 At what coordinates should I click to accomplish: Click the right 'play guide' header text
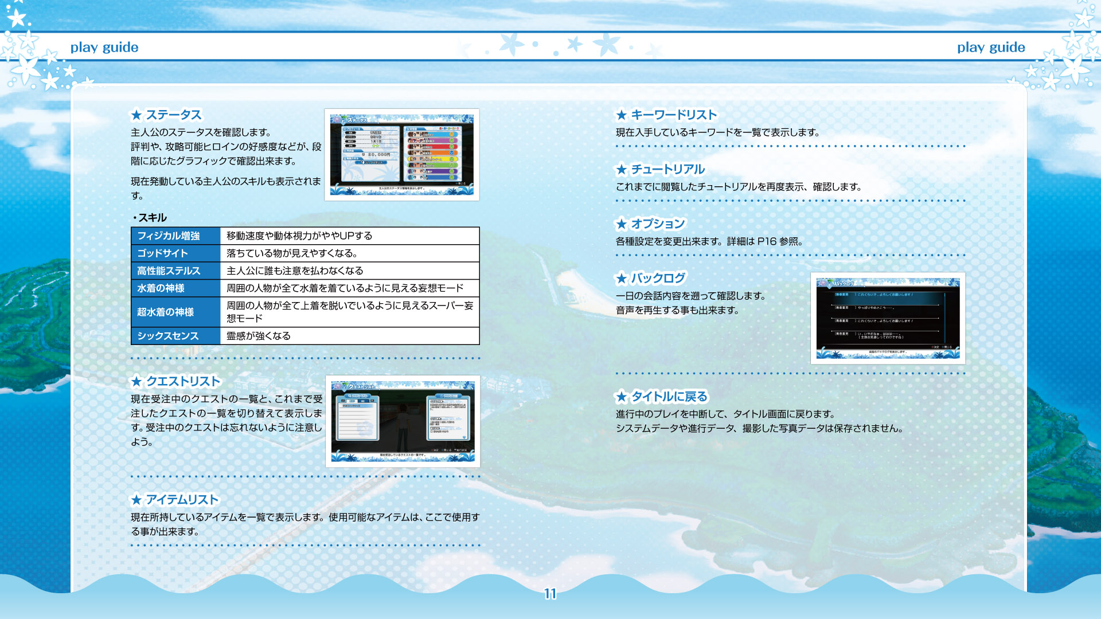click(x=991, y=48)
